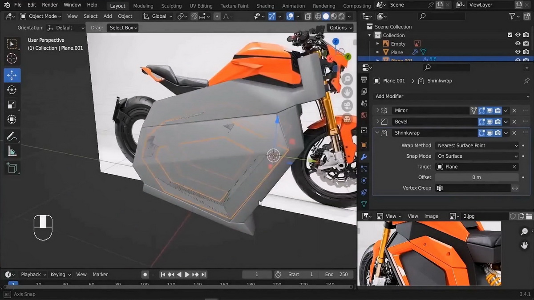This screenshot has width=534, height=300.
Task: Open the Add Modifier dropdown
Action: tap(452, 96)
